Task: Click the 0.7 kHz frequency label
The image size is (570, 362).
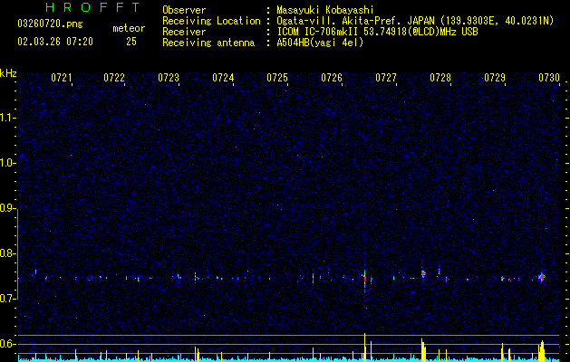Action: tap(8, 299)
